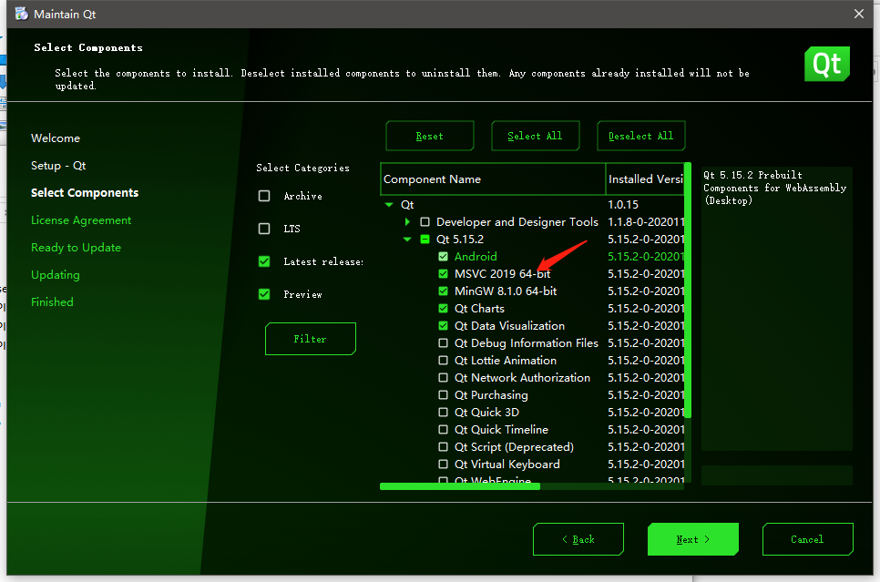Click the WebAssembly component description text
This screenshot has height=582, width=880.
[774, 188]
